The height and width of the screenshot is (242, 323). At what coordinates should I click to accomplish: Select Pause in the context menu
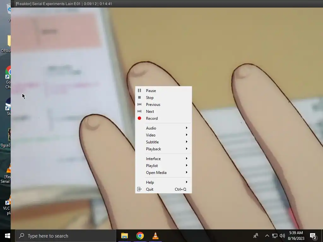(164, 90)
